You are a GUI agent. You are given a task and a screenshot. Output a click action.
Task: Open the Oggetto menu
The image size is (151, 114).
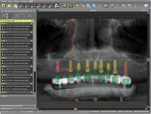coord(17,1)
